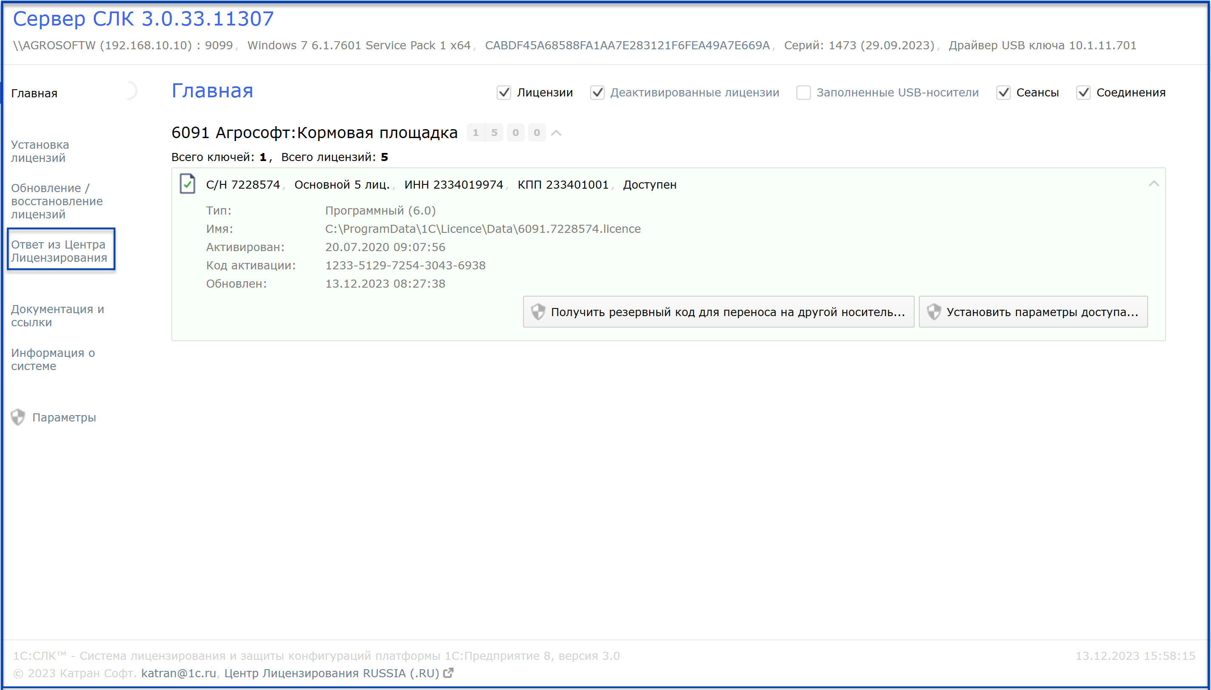Click the 6091 Агрософт:Кормовая площадка heading
1211x690 pixels.
(x=314, y=133)
